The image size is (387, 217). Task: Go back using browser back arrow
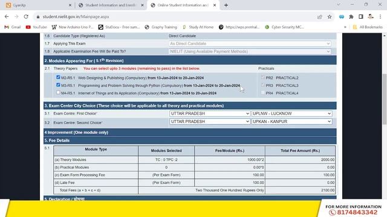[7, 17]
